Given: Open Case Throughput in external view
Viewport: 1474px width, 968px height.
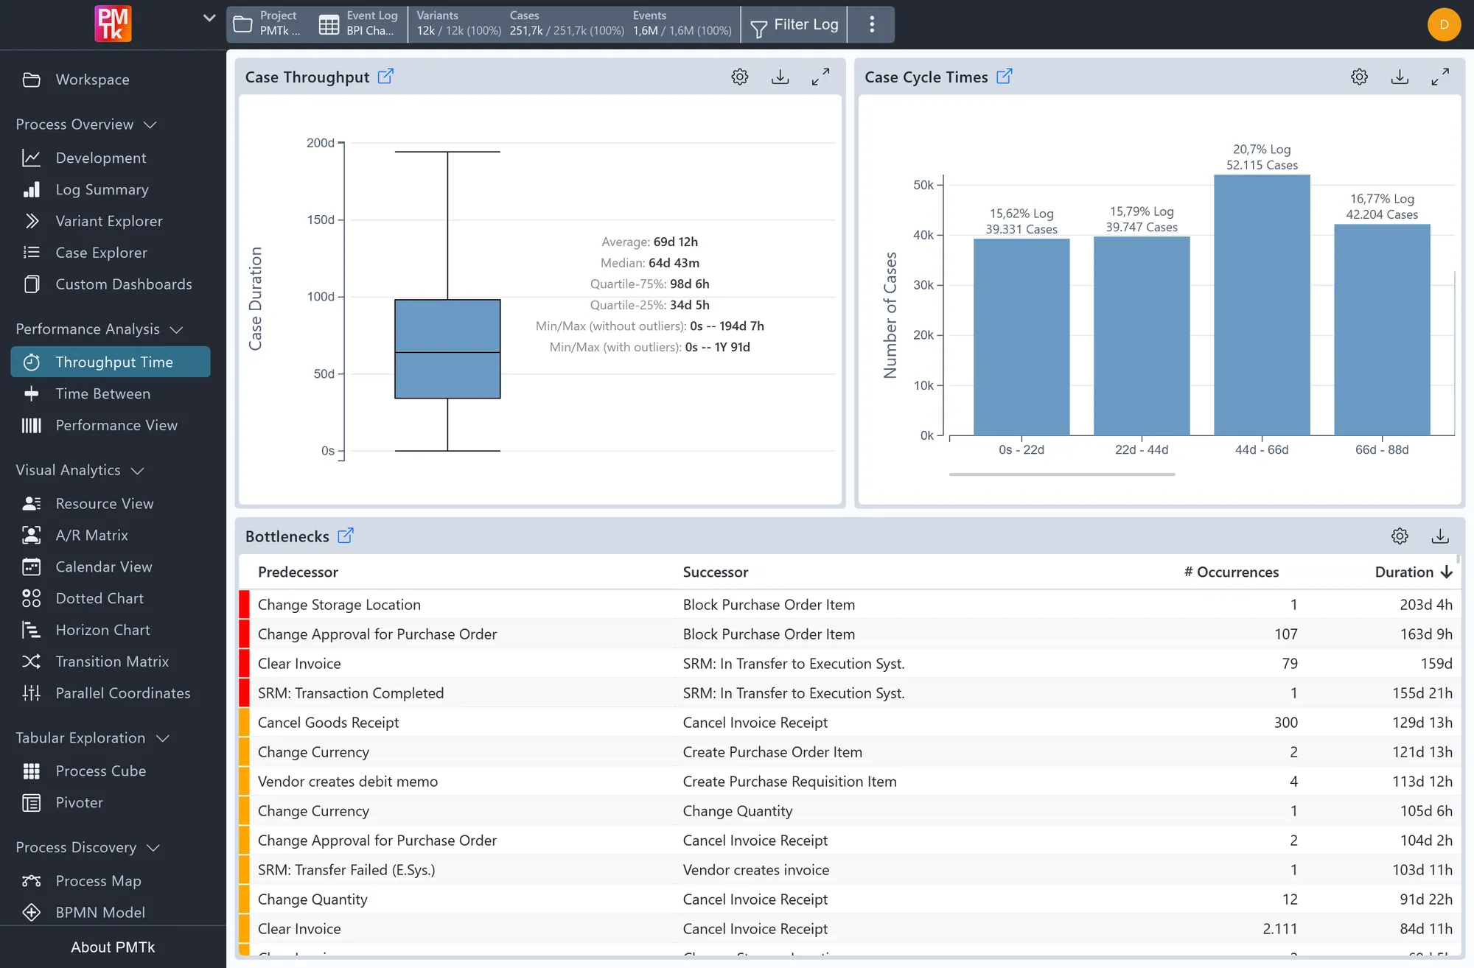Looking at the screenshot, I should tap(385, 76).
